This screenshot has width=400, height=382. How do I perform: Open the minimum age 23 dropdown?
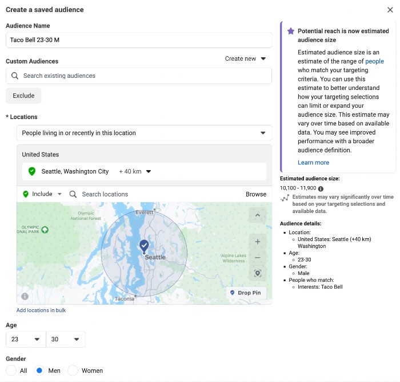[x=25, y=339]
